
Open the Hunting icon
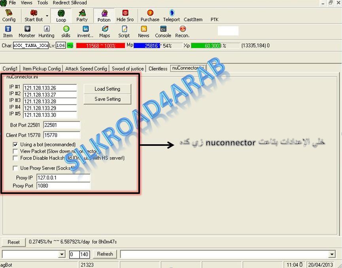pyautogui.click(x=47, y=32)
